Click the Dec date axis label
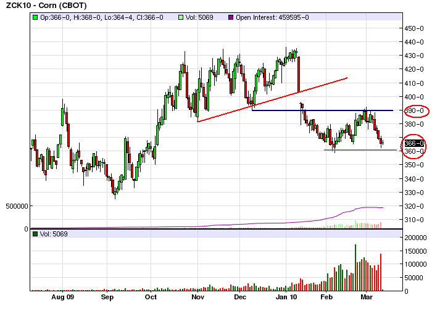 [x=239, y=297]
